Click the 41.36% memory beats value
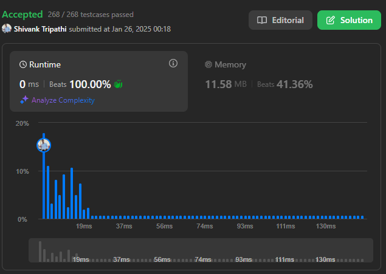This screenshot has height=274, width=386. tap(295, 84)
